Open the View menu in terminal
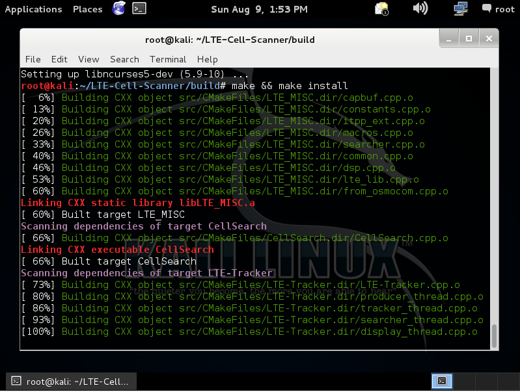 [89, 59]
